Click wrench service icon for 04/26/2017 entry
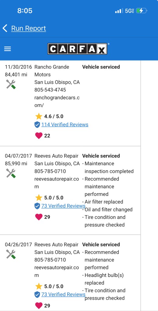The height and width of the screenshot is (311, 158). click(x=11, y=254)
